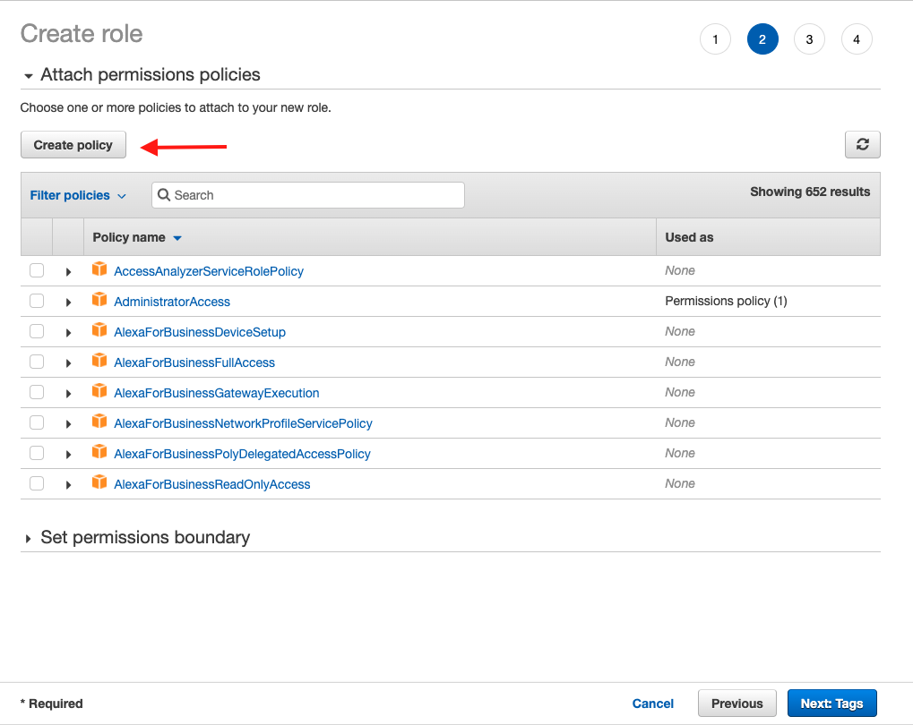
Task: Select the AdministratorAccess policy checkbox
Action: [37, 301]
